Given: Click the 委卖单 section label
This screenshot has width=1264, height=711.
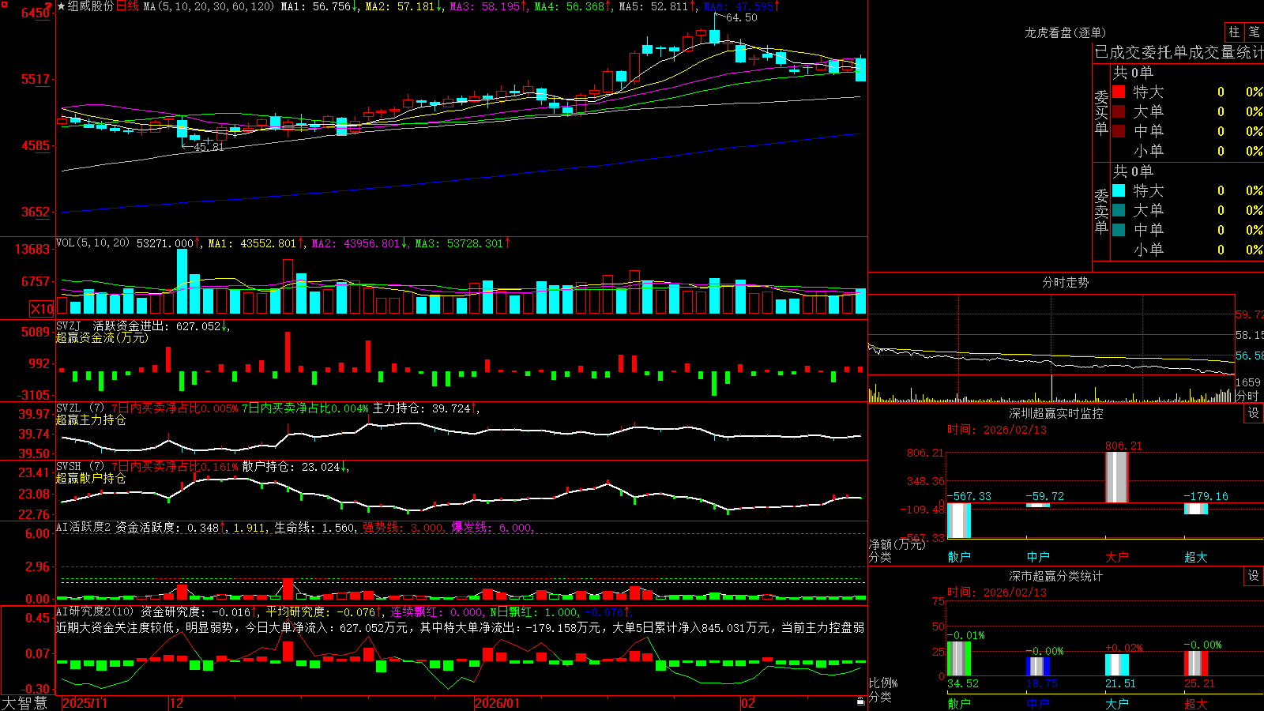Looking at the screenshot, I should pos(1101,211).
